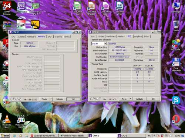This screenshot has width=185, height=138.
Task: Open LibreOffice Writer shortcut icon
Action: 120,8
